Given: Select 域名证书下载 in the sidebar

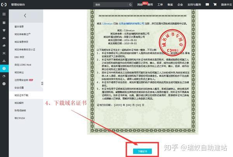Looking at the screenshot, I should 21,95.
